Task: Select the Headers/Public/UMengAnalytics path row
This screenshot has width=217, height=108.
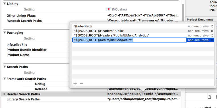Action: (143, 35)
